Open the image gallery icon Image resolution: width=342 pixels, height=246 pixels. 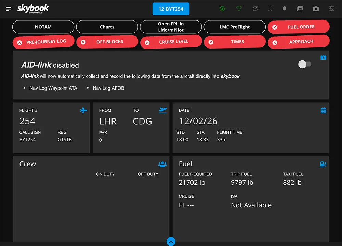tap(300, 9)
